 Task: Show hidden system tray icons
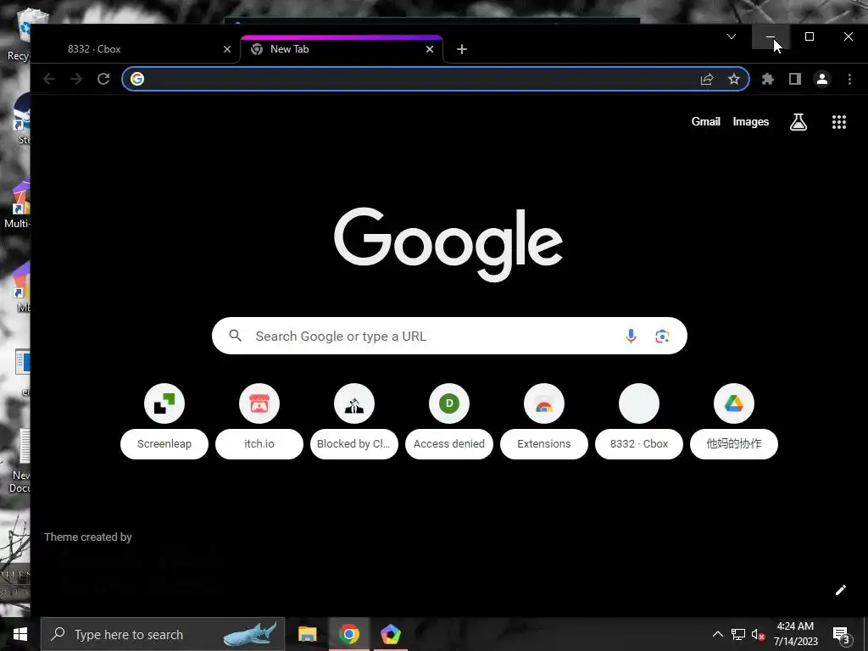coord(717,634)
